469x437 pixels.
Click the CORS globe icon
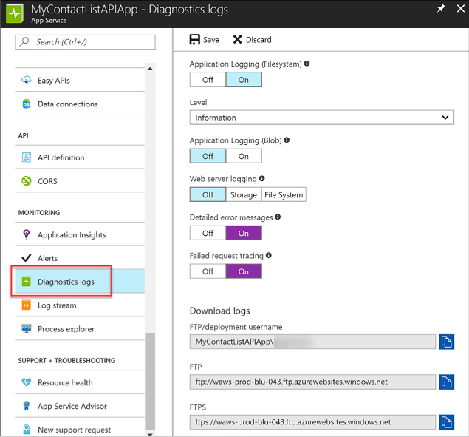(27, 180)
